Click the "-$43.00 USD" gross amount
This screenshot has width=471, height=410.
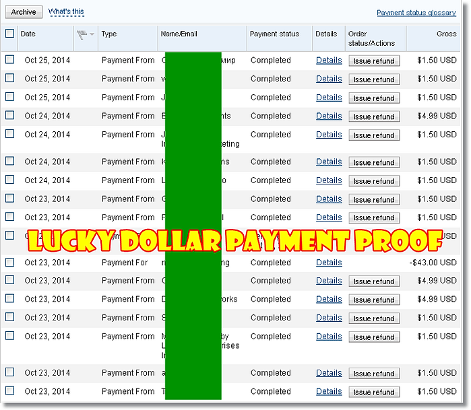[x=433, y=263]
